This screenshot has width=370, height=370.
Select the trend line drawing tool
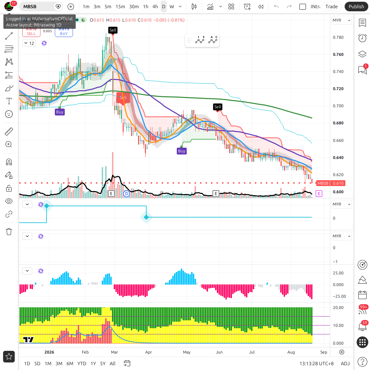9,36
